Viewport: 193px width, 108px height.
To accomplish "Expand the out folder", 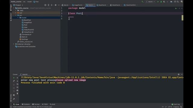I will pos(16,13).
